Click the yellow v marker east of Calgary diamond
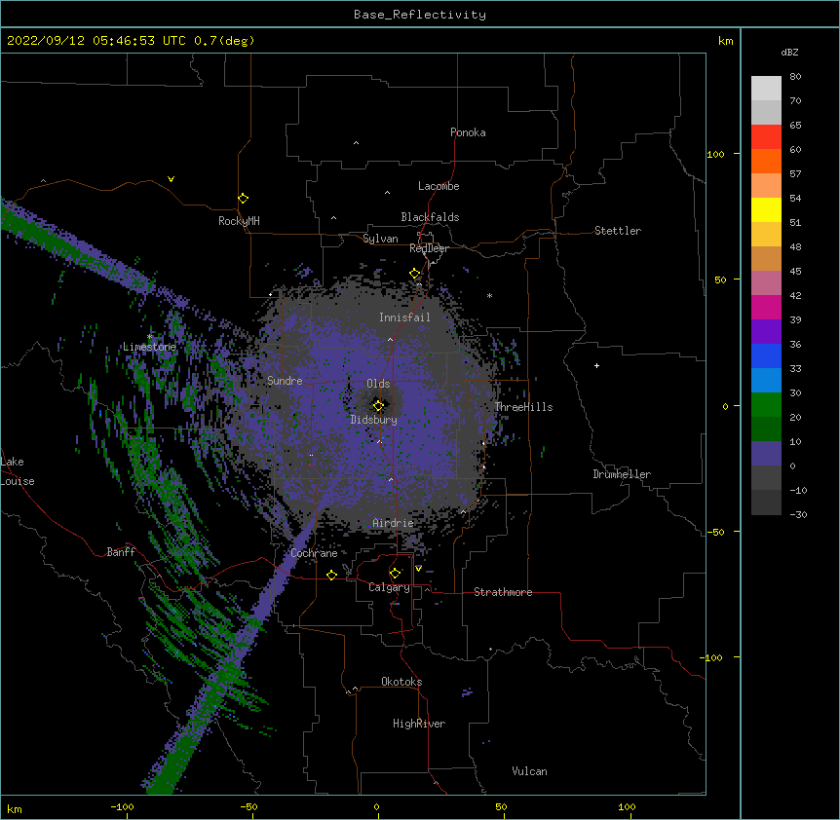The image size is (840, 820). coord(418,569)
